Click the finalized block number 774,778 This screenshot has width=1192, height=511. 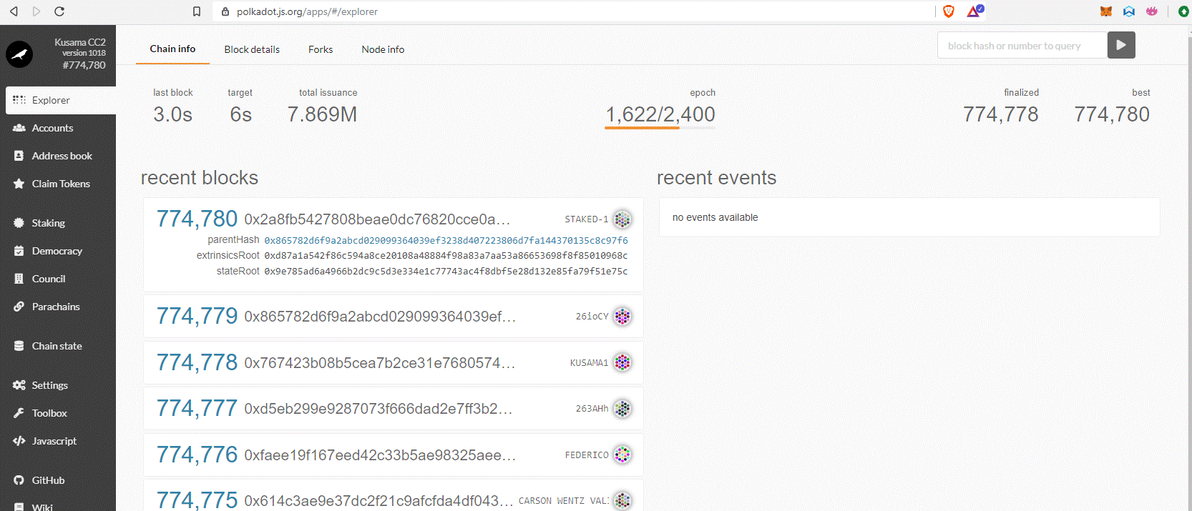click(x=1000, y=114)
